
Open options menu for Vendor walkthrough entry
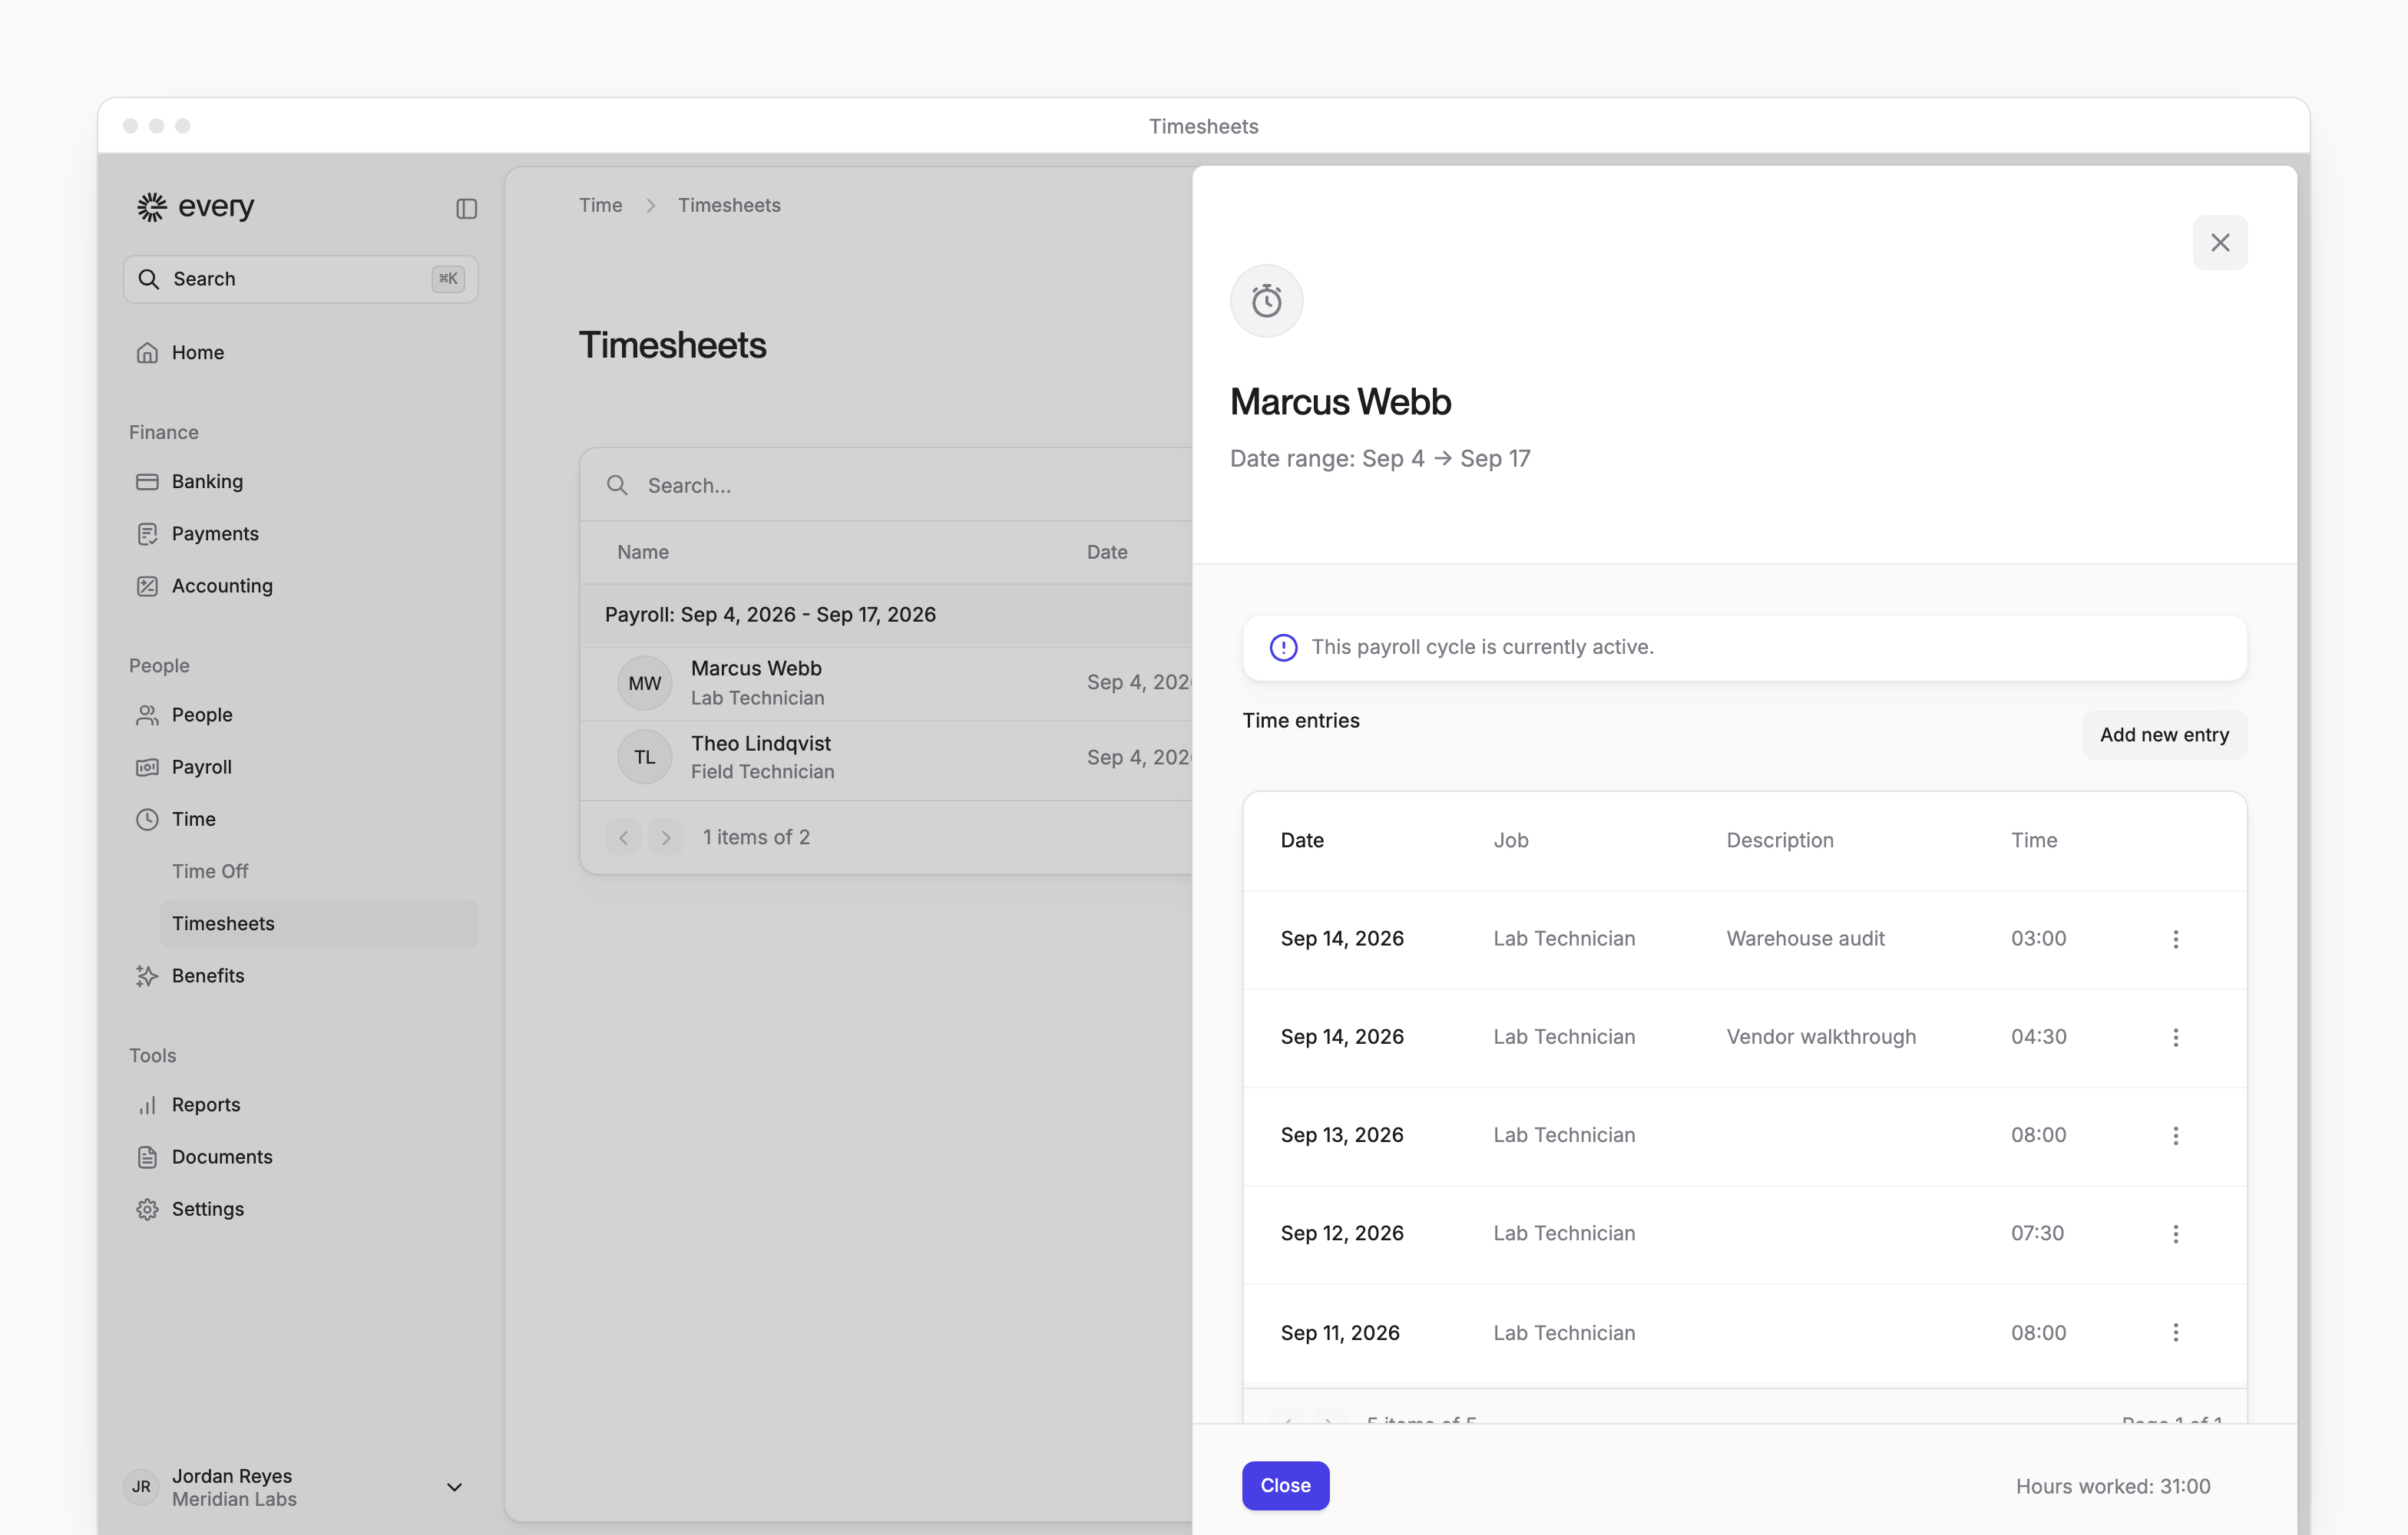tap(2175, 1038)
